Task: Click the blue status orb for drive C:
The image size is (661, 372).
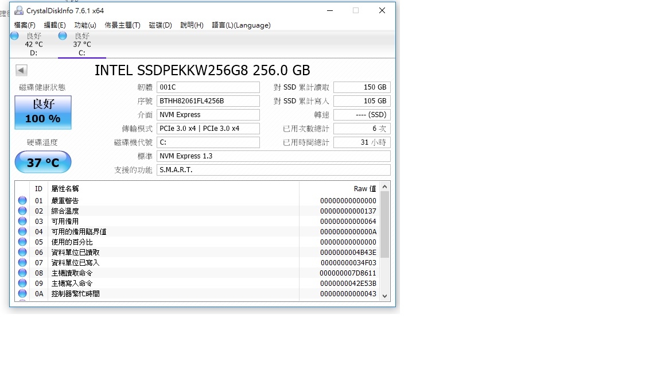Action: 63,36
